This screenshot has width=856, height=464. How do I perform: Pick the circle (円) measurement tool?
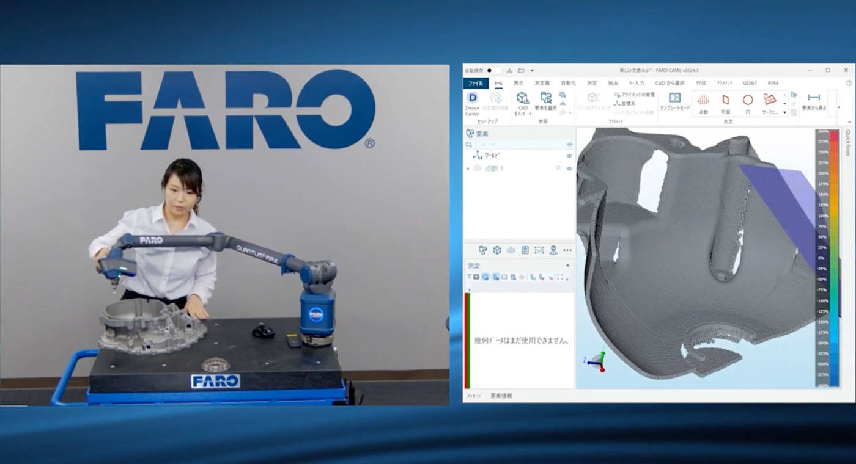[x=747, y=102]
